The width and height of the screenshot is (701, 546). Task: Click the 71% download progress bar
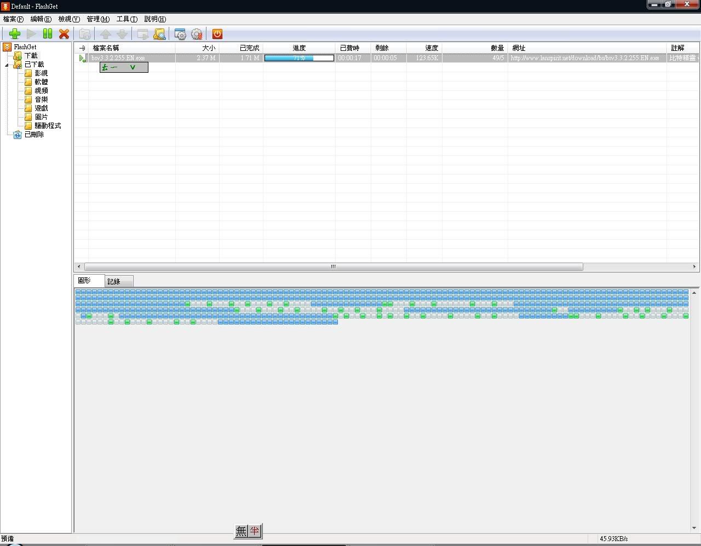point(299,58)
